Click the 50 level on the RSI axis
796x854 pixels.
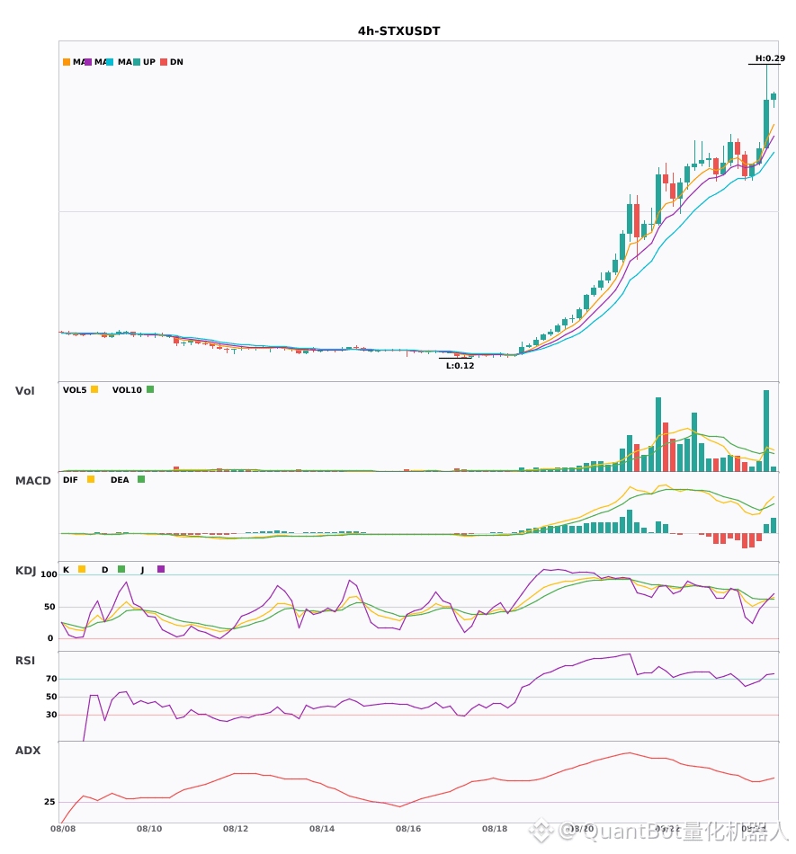[x=51, y=697]
